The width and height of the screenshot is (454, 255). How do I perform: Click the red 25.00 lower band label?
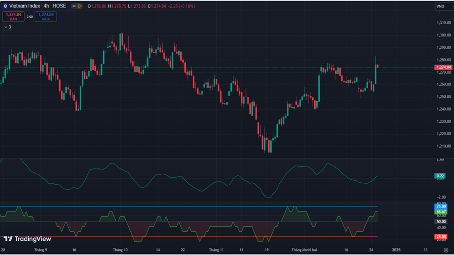(x=440, y=236)
